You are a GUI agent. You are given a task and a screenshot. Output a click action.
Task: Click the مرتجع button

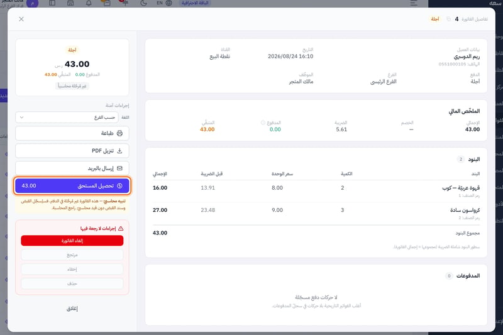pyautogui.click(x=72, y=255)
